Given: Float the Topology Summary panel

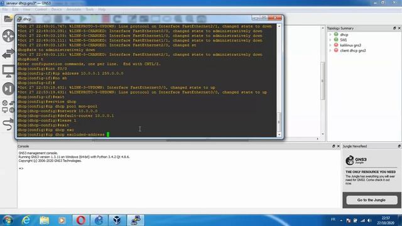Looking at the screenshot, I should 394,28.
